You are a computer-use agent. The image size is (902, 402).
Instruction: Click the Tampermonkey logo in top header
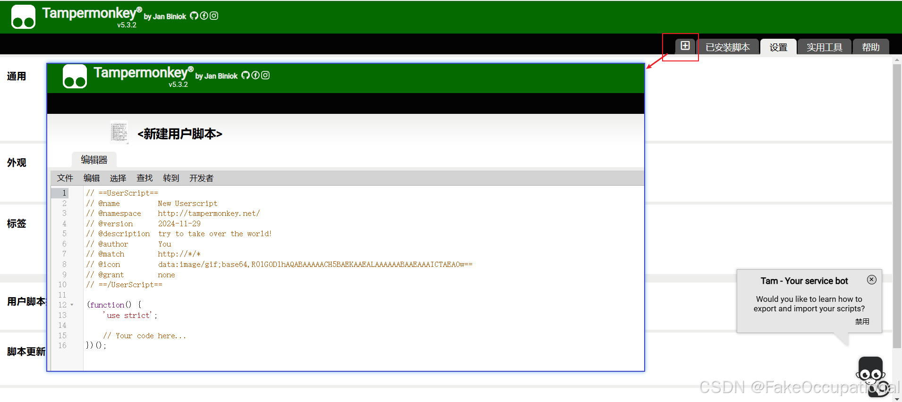tap(23, 17)
